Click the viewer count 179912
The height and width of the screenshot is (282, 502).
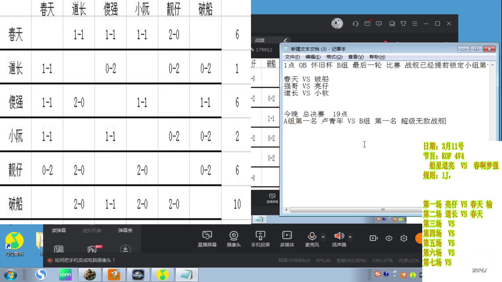(x=264, y=50)
